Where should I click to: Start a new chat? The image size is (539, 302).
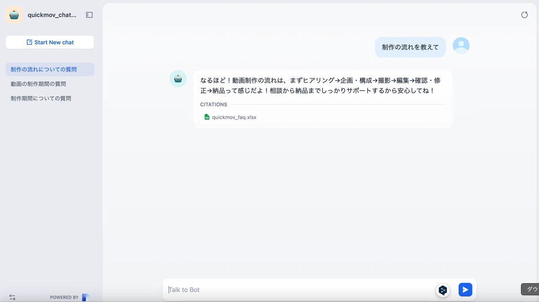[x=50, y=42]
